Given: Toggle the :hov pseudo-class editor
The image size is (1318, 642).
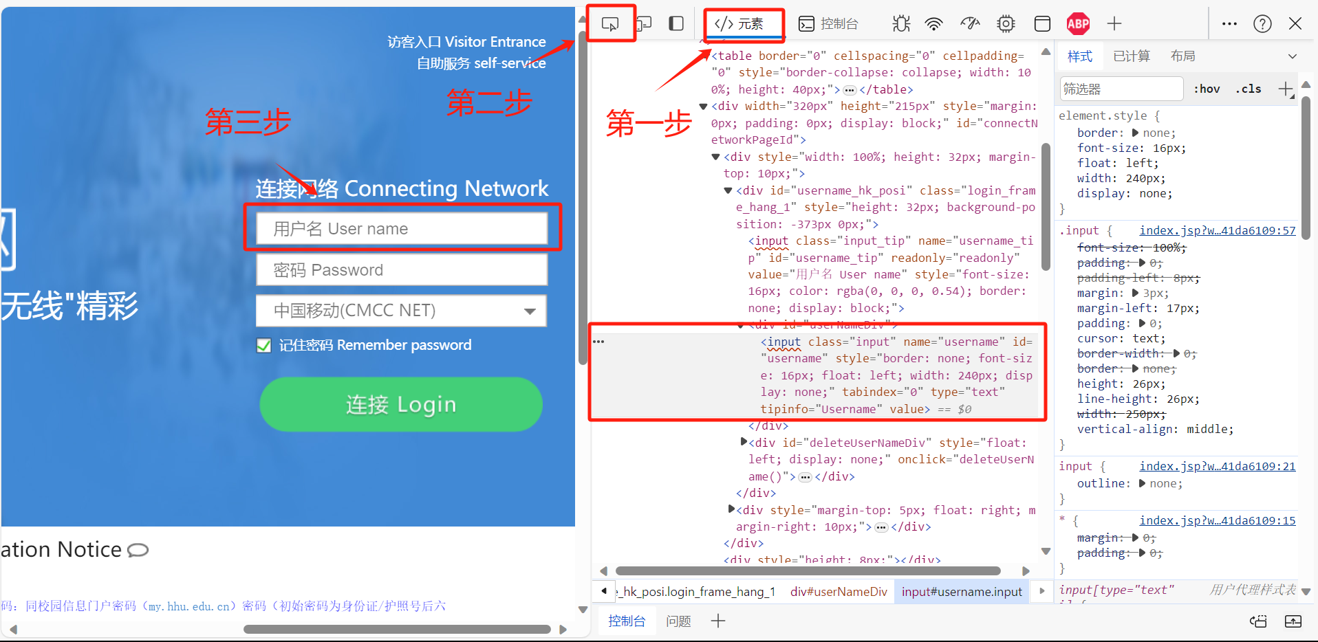Looking at the screenshot, I should click(x=1207, y=88).
